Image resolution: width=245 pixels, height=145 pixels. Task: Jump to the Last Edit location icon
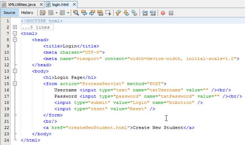point(43,13)
